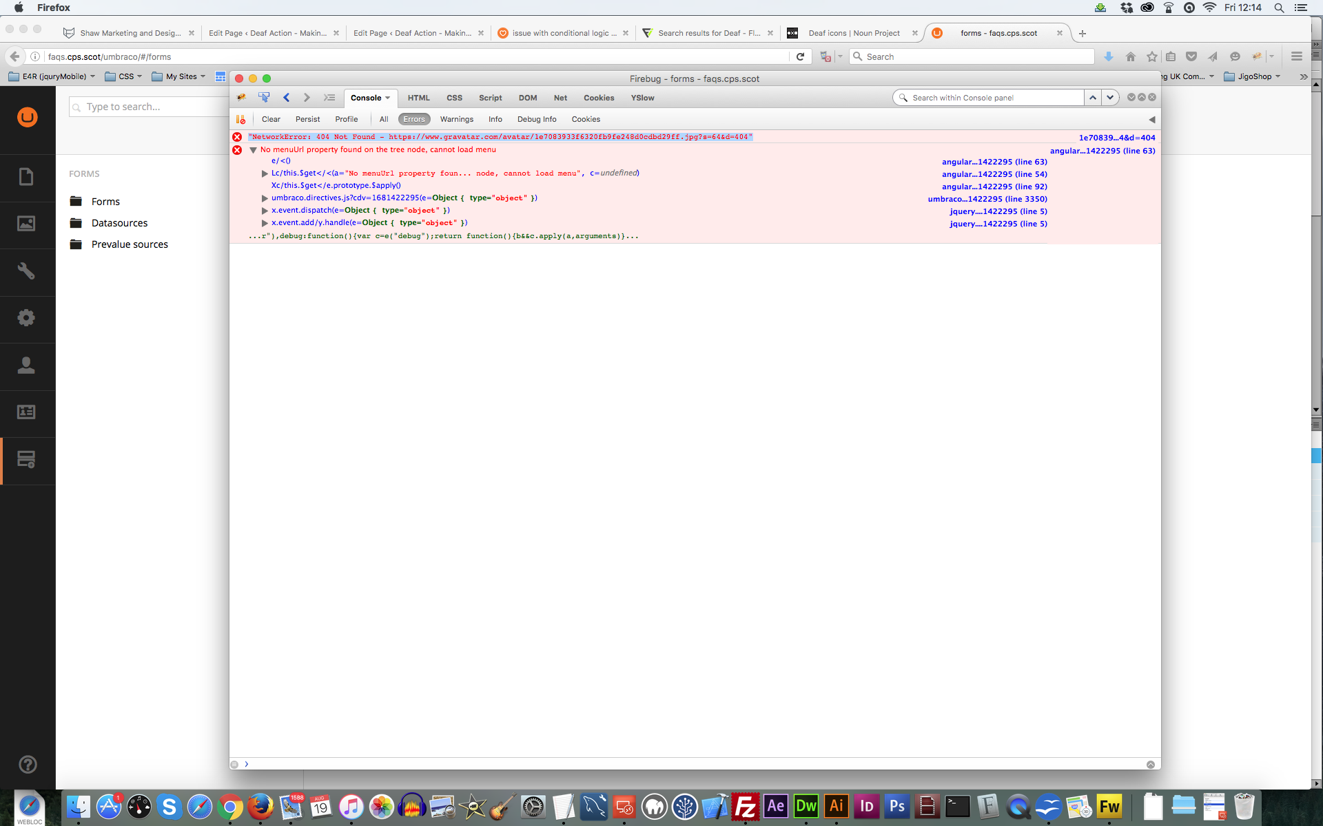Click the previous search result up arrow
This screenshot has height=826, width=1323.
(x=1093, y=98)
